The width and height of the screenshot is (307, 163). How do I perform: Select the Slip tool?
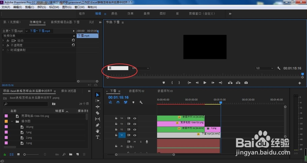(x=97, y=119)
